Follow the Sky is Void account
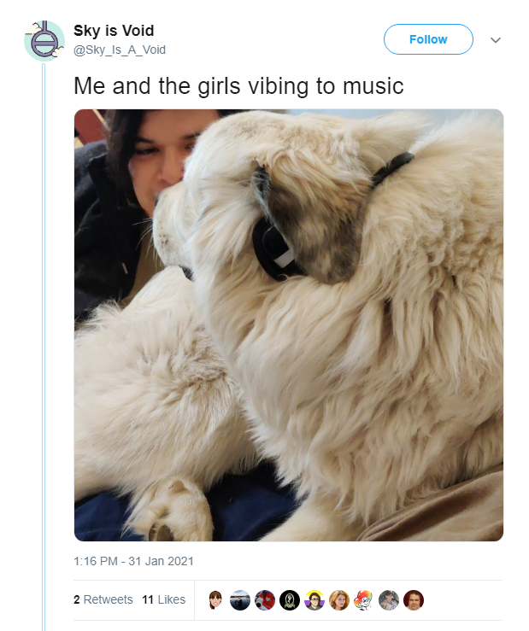Viewport: 529px width, 631px height. point(428,39)
